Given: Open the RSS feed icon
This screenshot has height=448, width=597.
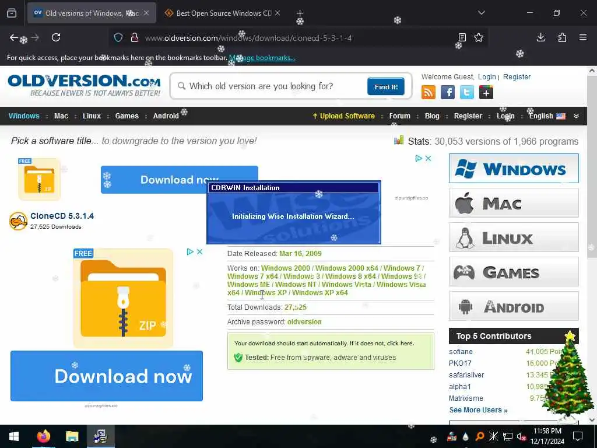Looking at the screenshot, I should click(x=429, y=92).
